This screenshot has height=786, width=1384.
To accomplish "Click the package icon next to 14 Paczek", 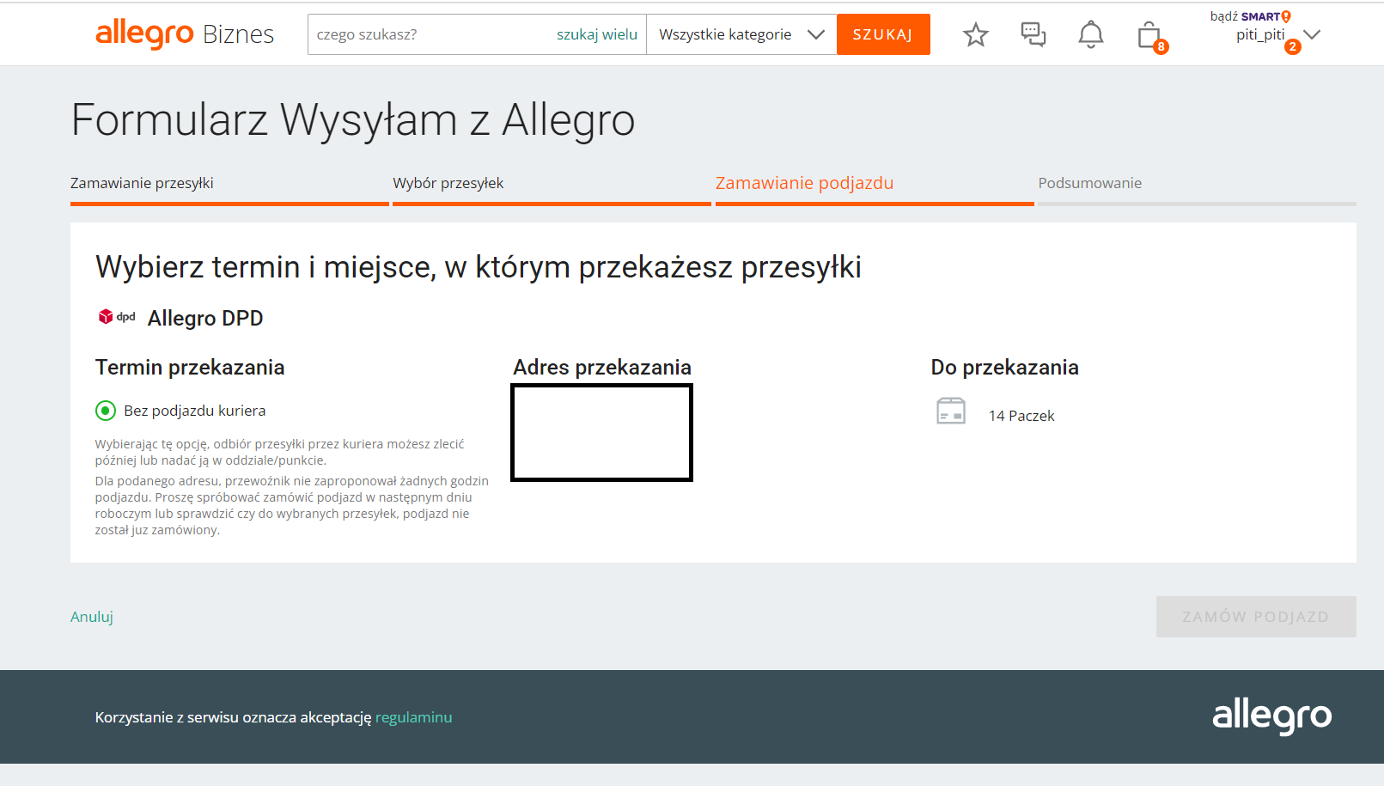I will point(949,411).
